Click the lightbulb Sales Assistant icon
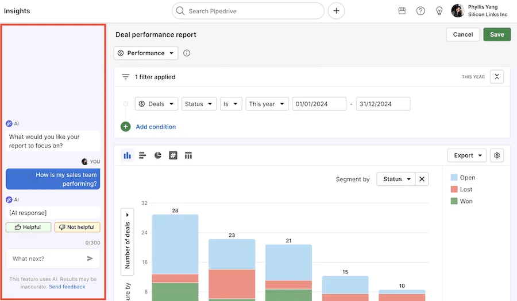The image size is (517, 301). click(439, 11)
